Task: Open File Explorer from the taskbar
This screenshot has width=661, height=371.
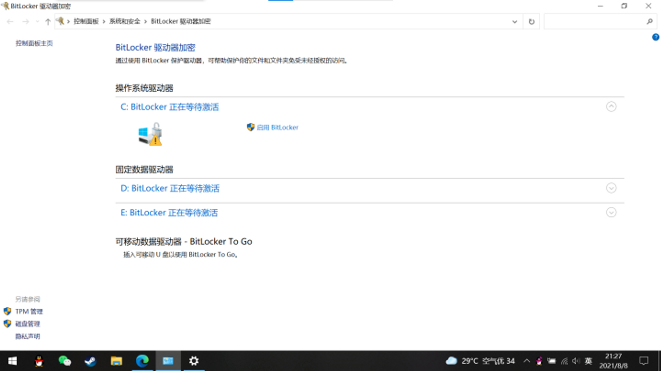Action: [116, 361]
